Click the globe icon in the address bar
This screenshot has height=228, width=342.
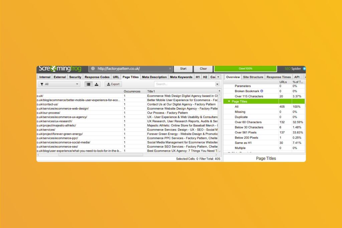coord(93,68)
